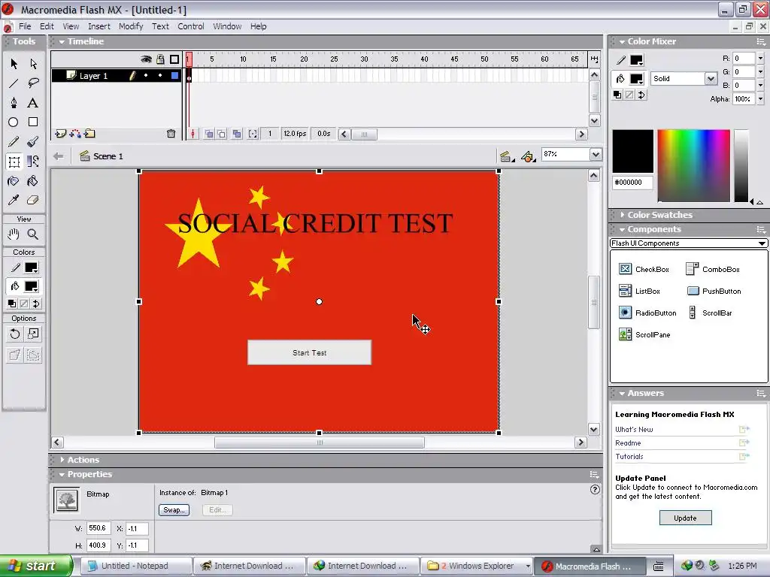Select the Subselection tool

[33, 64]
